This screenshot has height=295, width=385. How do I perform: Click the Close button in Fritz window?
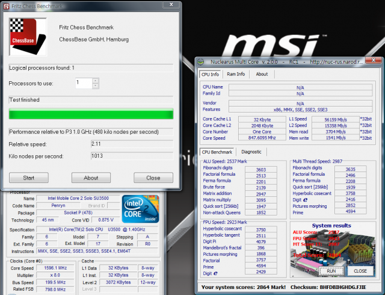point(153,178)
